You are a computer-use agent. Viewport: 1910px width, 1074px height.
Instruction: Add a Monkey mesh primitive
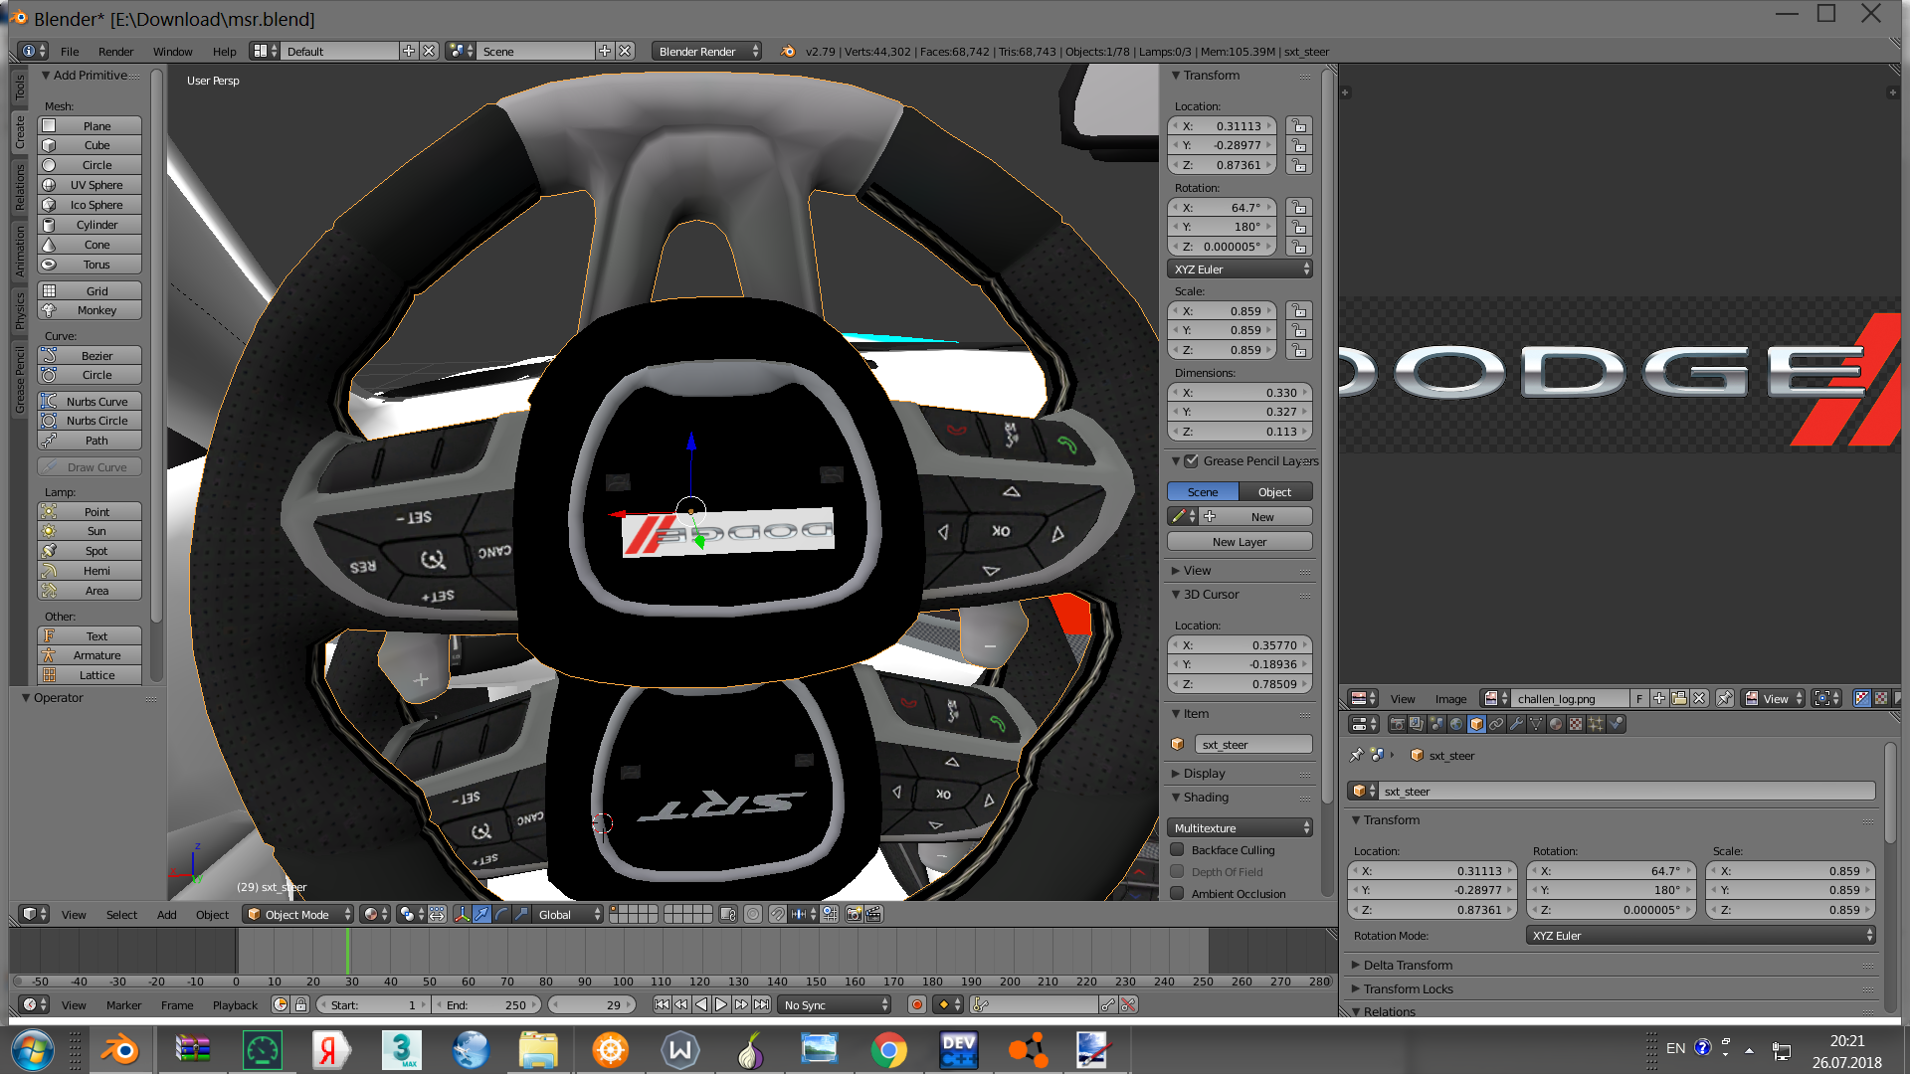(x=96, y=310)
